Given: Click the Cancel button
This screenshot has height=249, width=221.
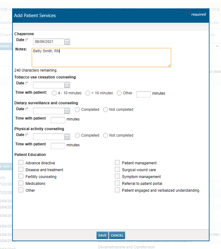Looking at the screenshot, I should (117, 236).
